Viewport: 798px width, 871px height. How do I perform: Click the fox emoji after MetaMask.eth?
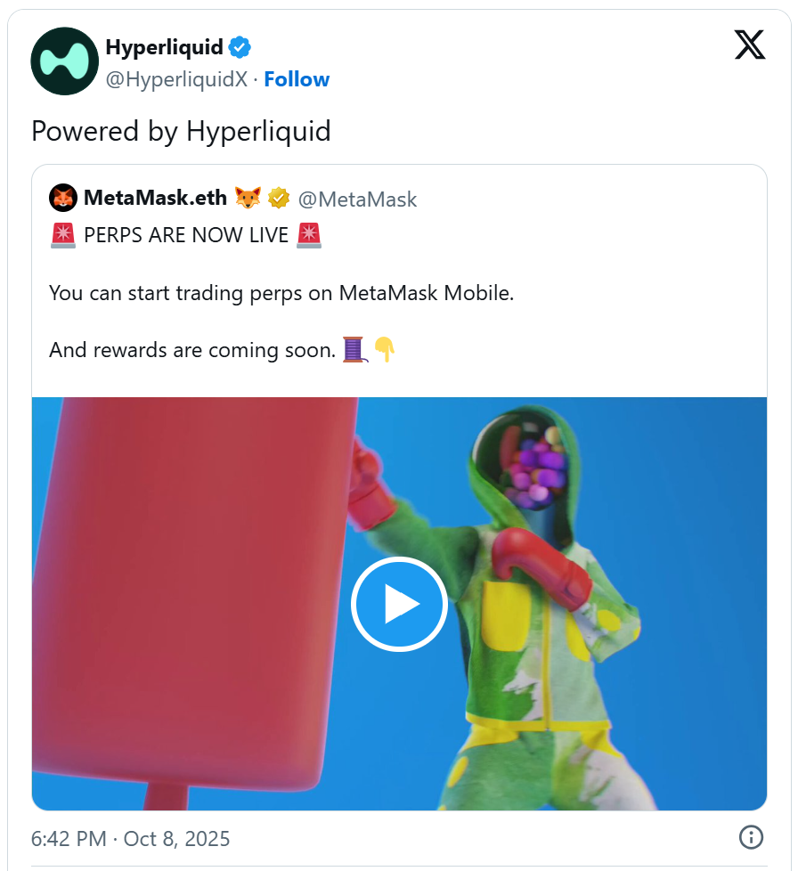(248, 199)
